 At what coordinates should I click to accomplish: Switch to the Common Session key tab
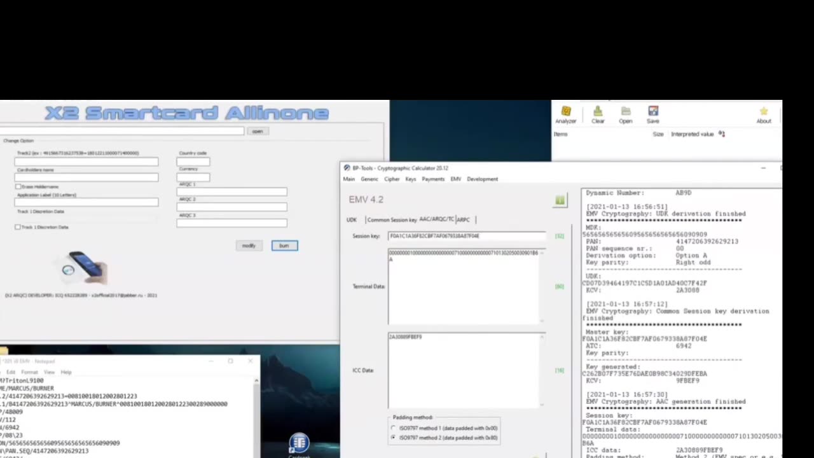[x=392, y=219]
